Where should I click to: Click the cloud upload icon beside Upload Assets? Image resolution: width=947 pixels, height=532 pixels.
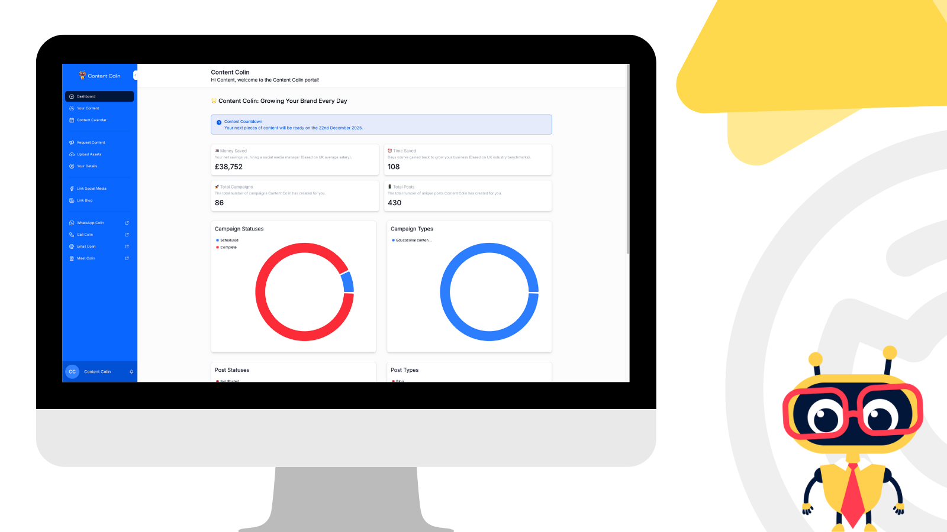coord(72,154)
